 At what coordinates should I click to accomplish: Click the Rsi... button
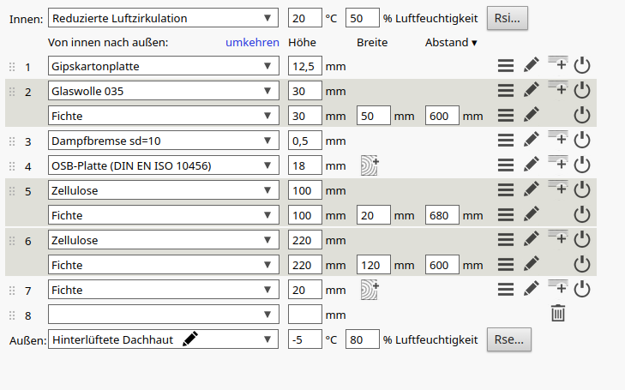(x=508, y=18)
